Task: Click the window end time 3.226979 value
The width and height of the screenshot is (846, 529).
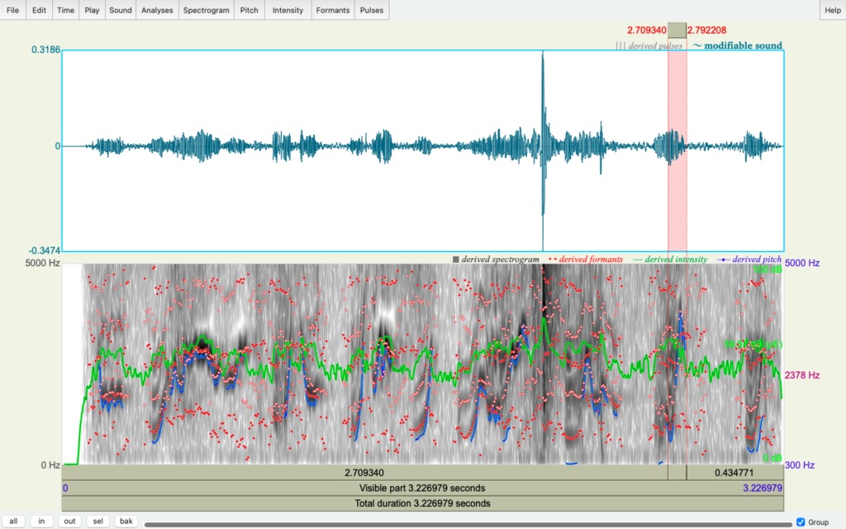Action: click(763, 488)
